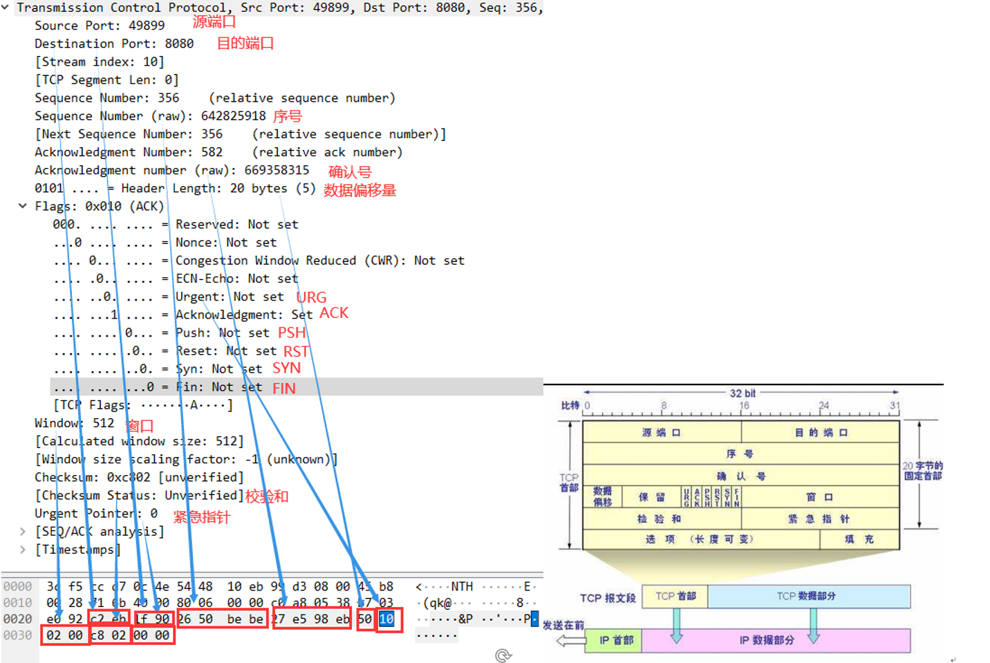Screen dimensions: 990x663
Task: Select the Urgent Pointer: 0 row
Action: pos(96,513)
